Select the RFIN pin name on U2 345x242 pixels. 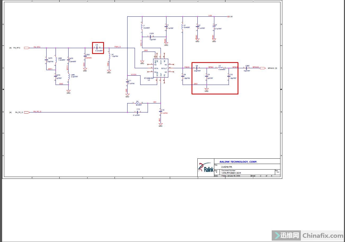156,68
